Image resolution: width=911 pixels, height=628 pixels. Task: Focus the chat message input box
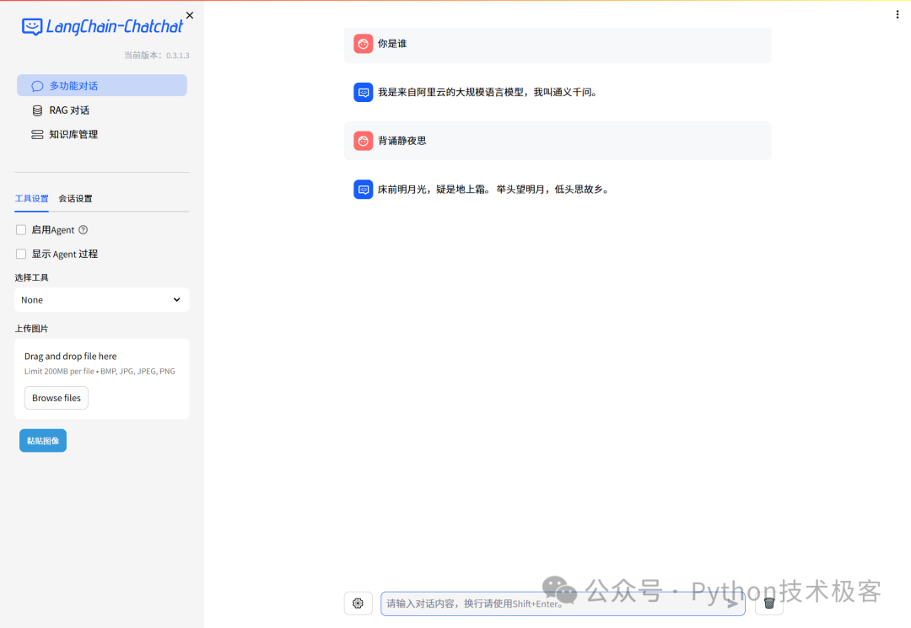pos(563,604)
